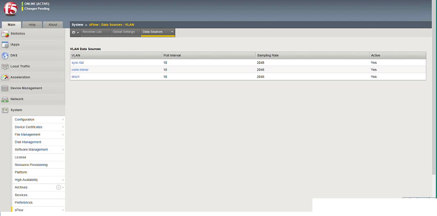Open the conn-mirror VLAN link
The image size is (437, 216).
[x=80, y=70]
